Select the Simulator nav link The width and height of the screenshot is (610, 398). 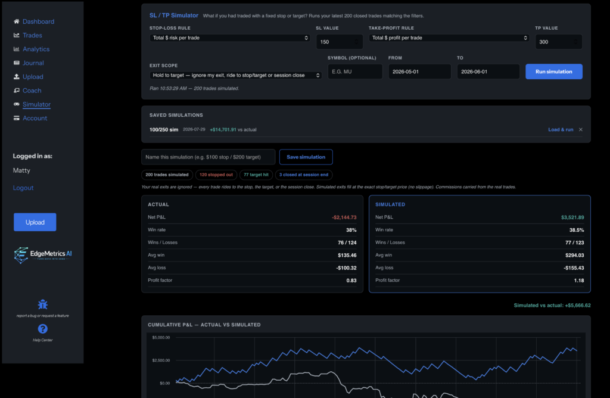click(x=36, y=104)
